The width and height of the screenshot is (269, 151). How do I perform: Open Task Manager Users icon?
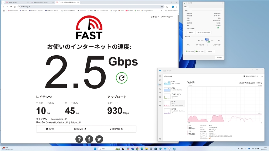click(x=160, y=97)
